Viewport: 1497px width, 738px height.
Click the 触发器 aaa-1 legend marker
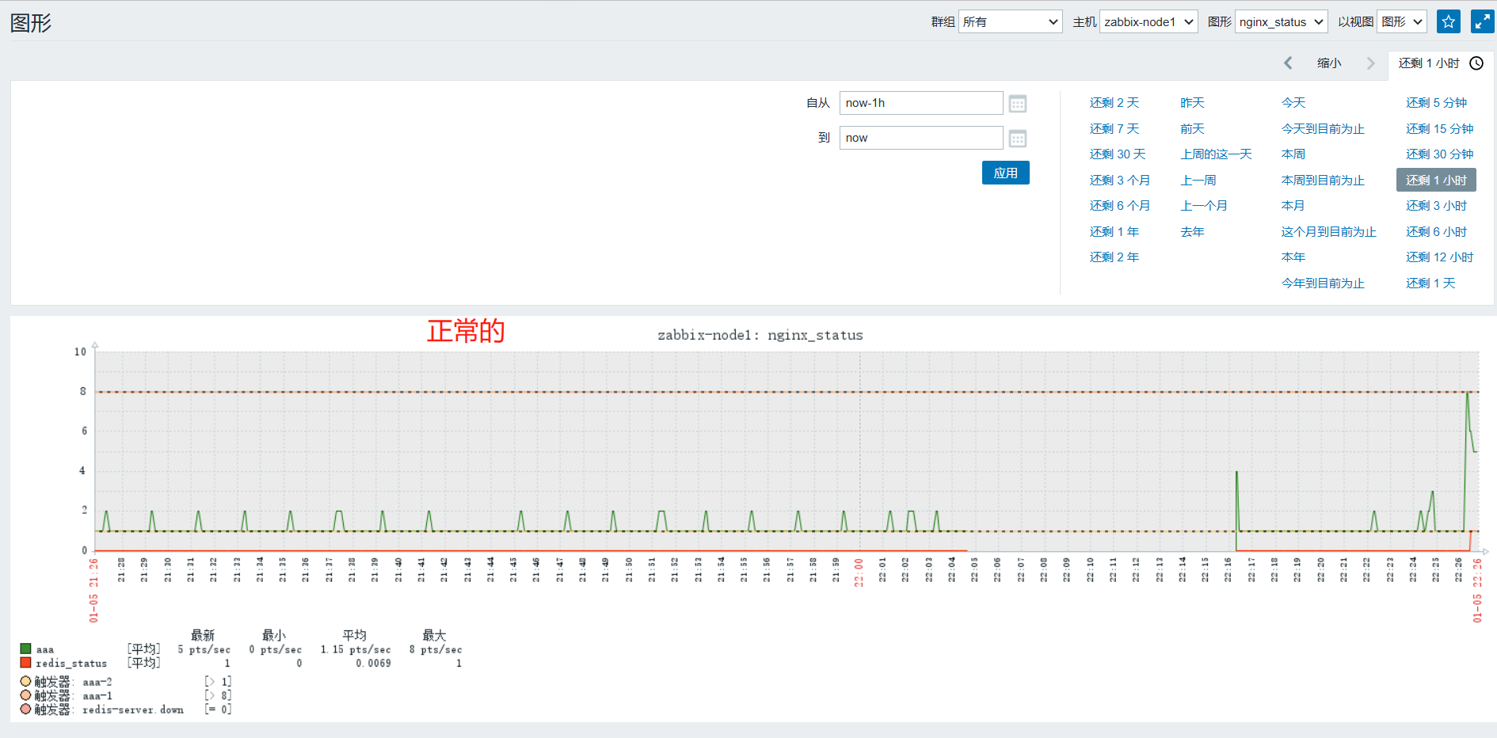(x=25, y=695)
